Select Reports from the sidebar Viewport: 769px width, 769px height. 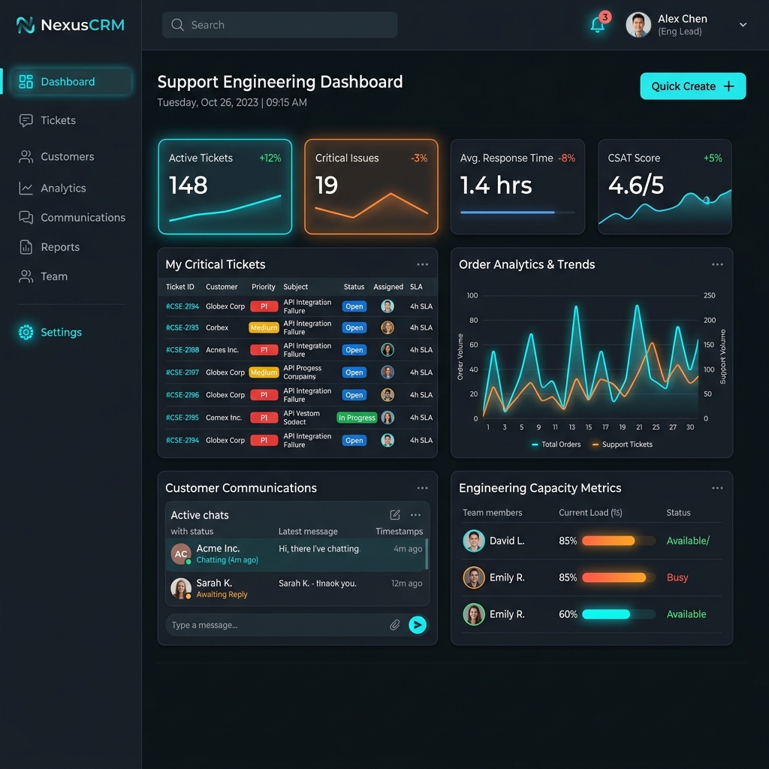(x=49, y=247)
